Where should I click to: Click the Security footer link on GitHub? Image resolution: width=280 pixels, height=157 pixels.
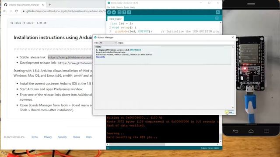62,137
